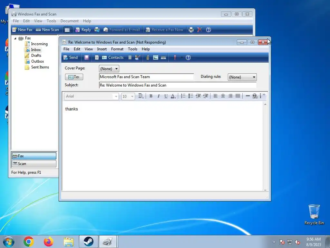Toggle underline formatting
The height and width of the screenshot is (248, 330).
tap(166, 96)
